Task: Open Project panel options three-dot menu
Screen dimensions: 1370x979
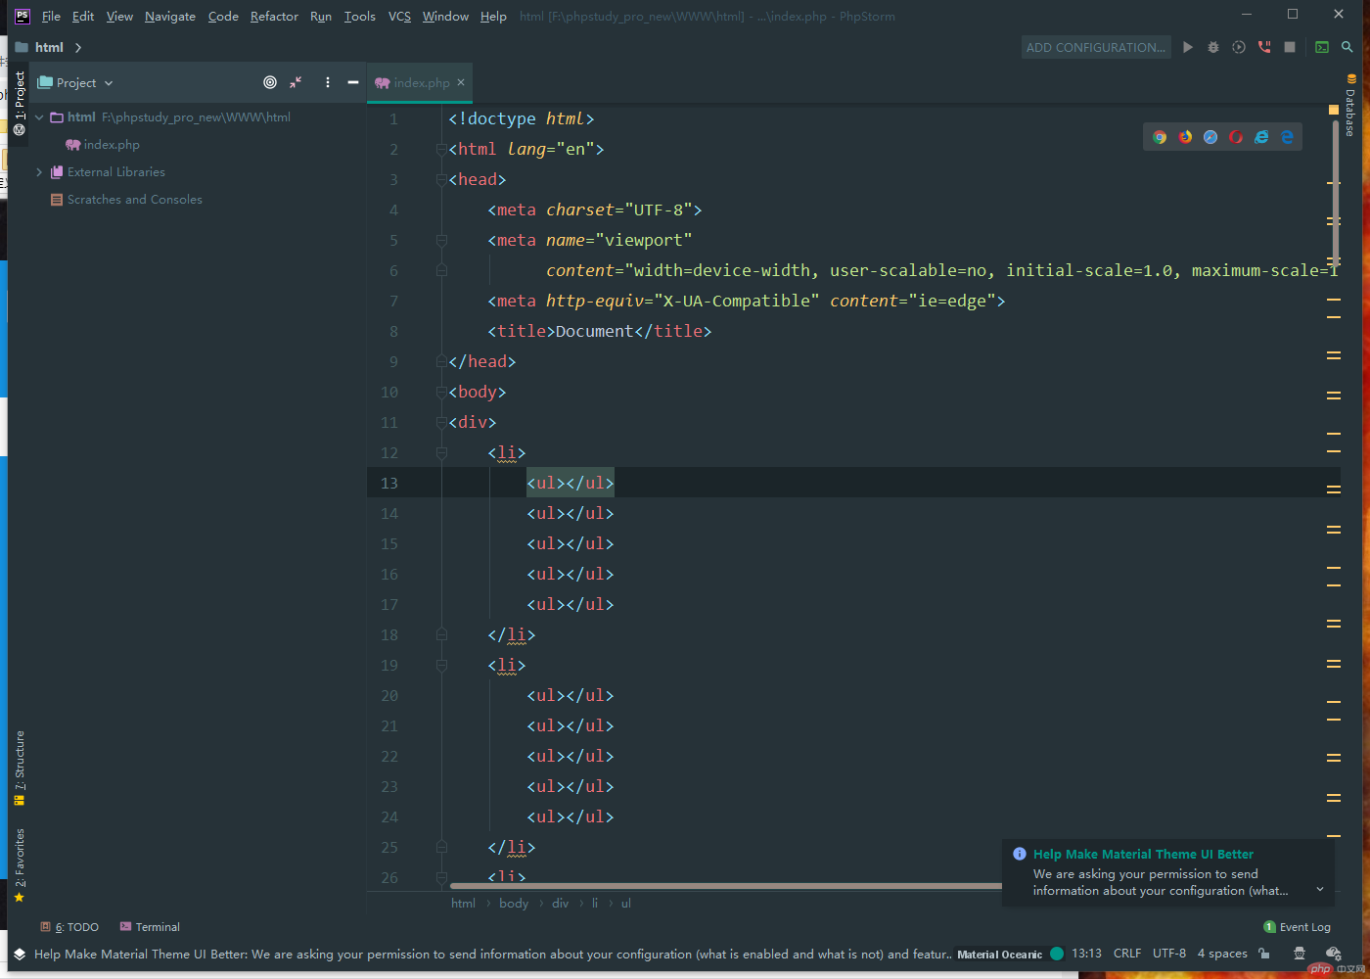Action: [328, 82]
